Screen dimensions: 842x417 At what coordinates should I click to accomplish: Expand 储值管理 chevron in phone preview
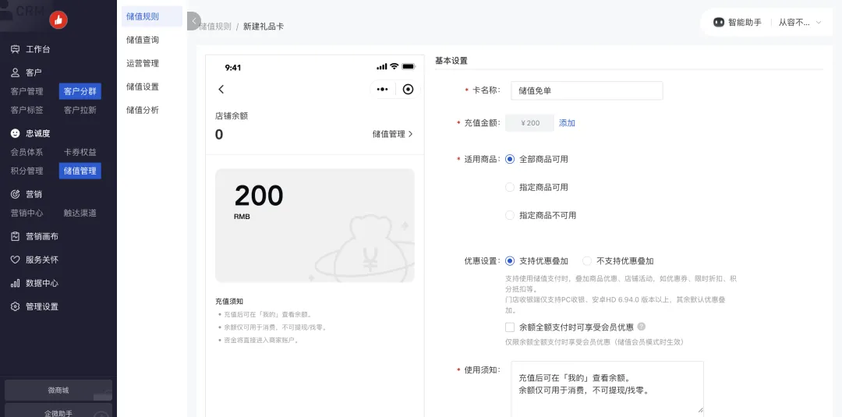pos(411,134)
